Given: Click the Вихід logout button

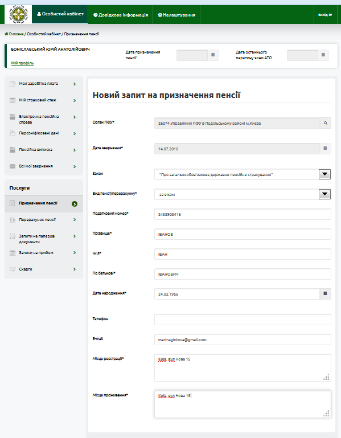Looking at the screenshot, I should (x=326, y=15).
